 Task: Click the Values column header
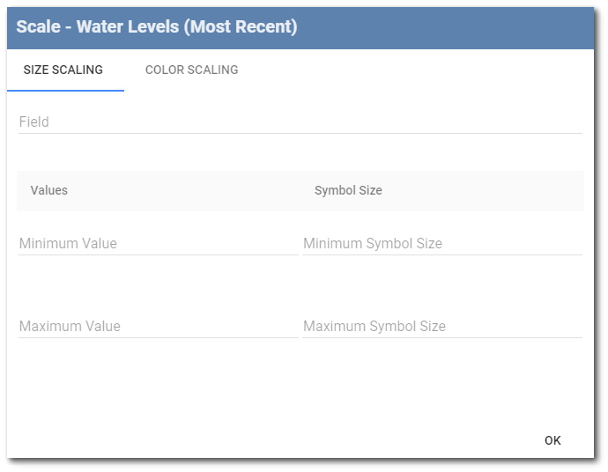coord(49,190)
